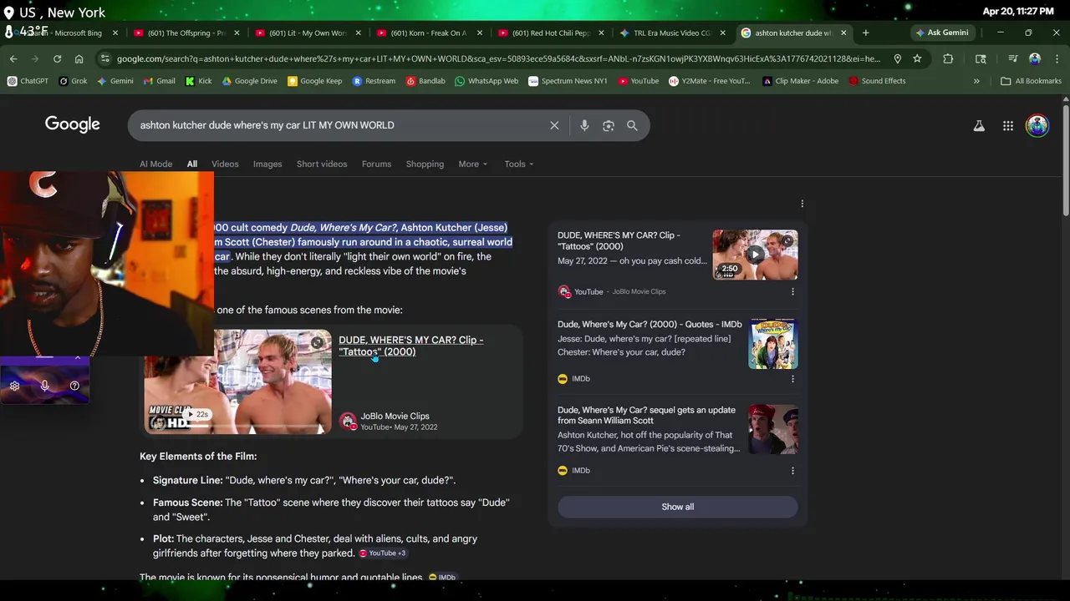Open the sequel gets an update link
This screenshot has height=601, width=1070.
pos(646,415)
